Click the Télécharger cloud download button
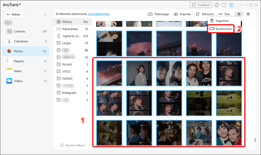The height and width of the screenshot is (155, 261). 158,14
